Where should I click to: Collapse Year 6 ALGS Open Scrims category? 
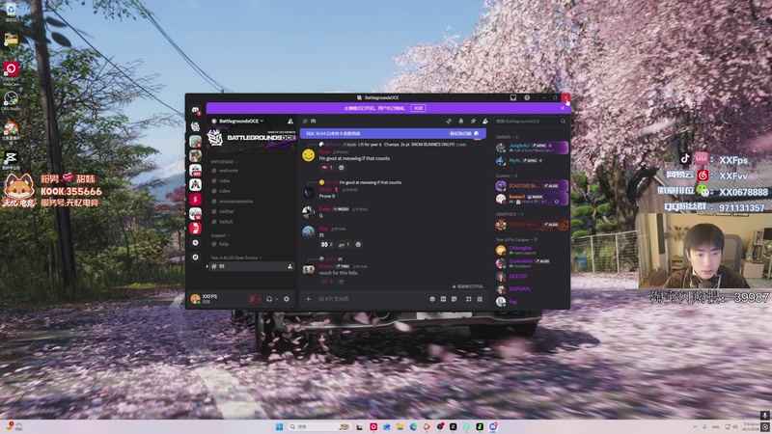(x=236, y=258)
